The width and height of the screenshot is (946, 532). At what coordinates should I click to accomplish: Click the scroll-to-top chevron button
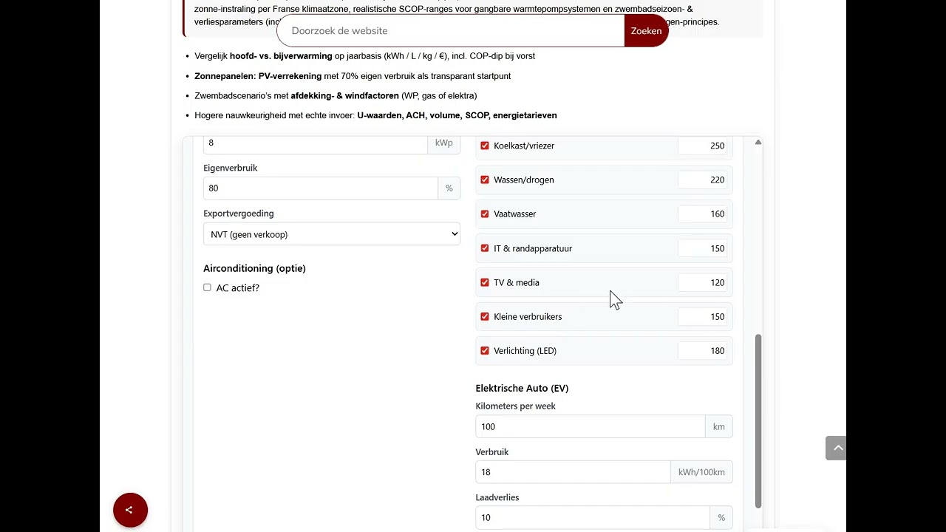coord(836,448)
